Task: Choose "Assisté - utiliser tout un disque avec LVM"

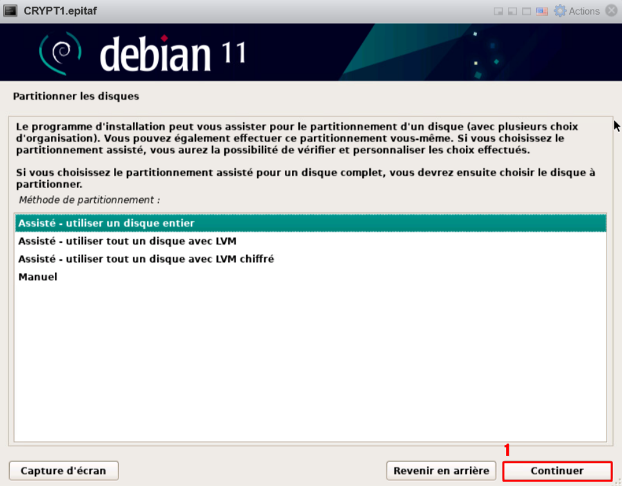Action: pos(128,241)
